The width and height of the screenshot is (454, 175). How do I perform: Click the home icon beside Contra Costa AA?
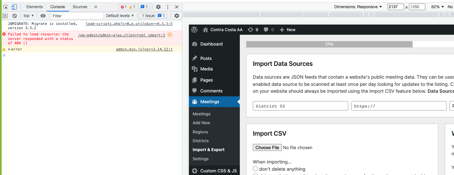205,30
